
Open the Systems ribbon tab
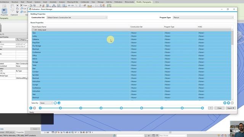pyautogui.click(x=37, y=2)
